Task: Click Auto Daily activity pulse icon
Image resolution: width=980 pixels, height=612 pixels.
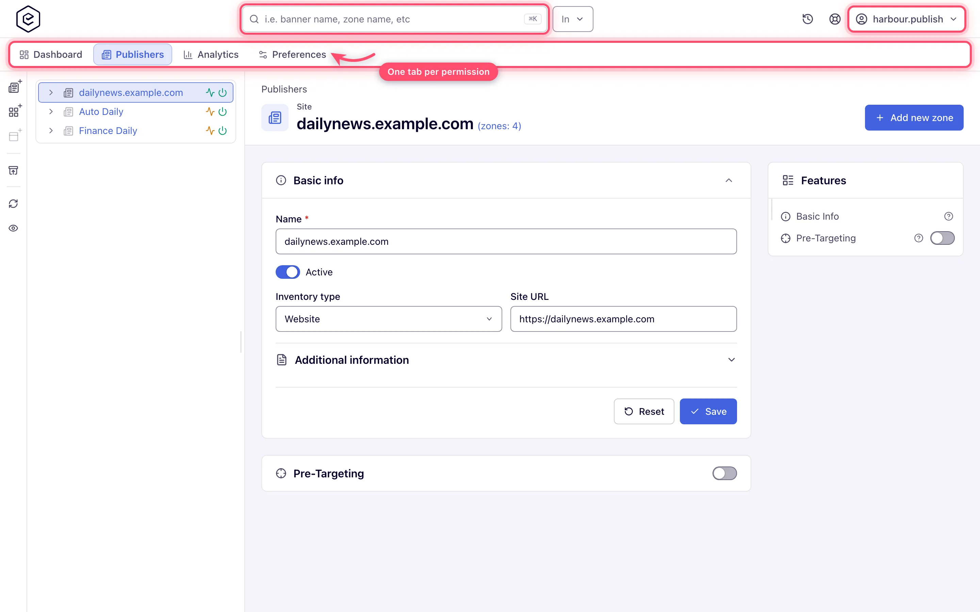Action: coord(210,112)
